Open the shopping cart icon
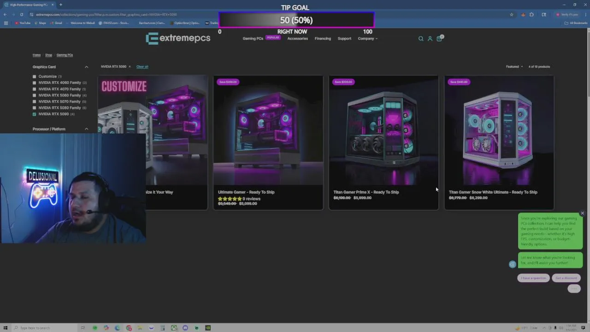 439,38
